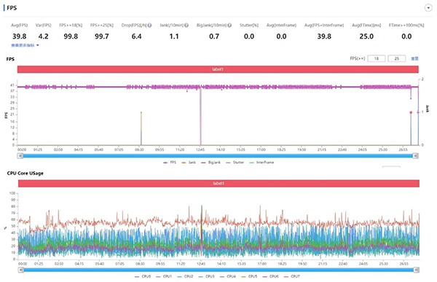Collapse FPS panel with circled arrow
437x282 pixels.
pos(428,8)
